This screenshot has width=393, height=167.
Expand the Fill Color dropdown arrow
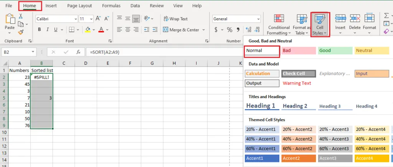(94, 30)
